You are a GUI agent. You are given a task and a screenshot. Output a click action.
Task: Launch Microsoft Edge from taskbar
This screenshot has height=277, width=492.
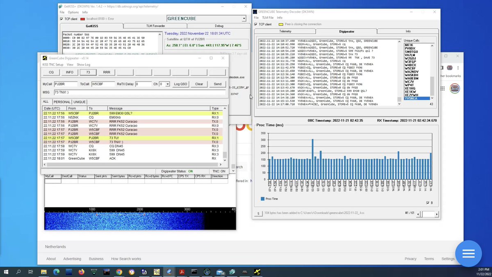56,272
